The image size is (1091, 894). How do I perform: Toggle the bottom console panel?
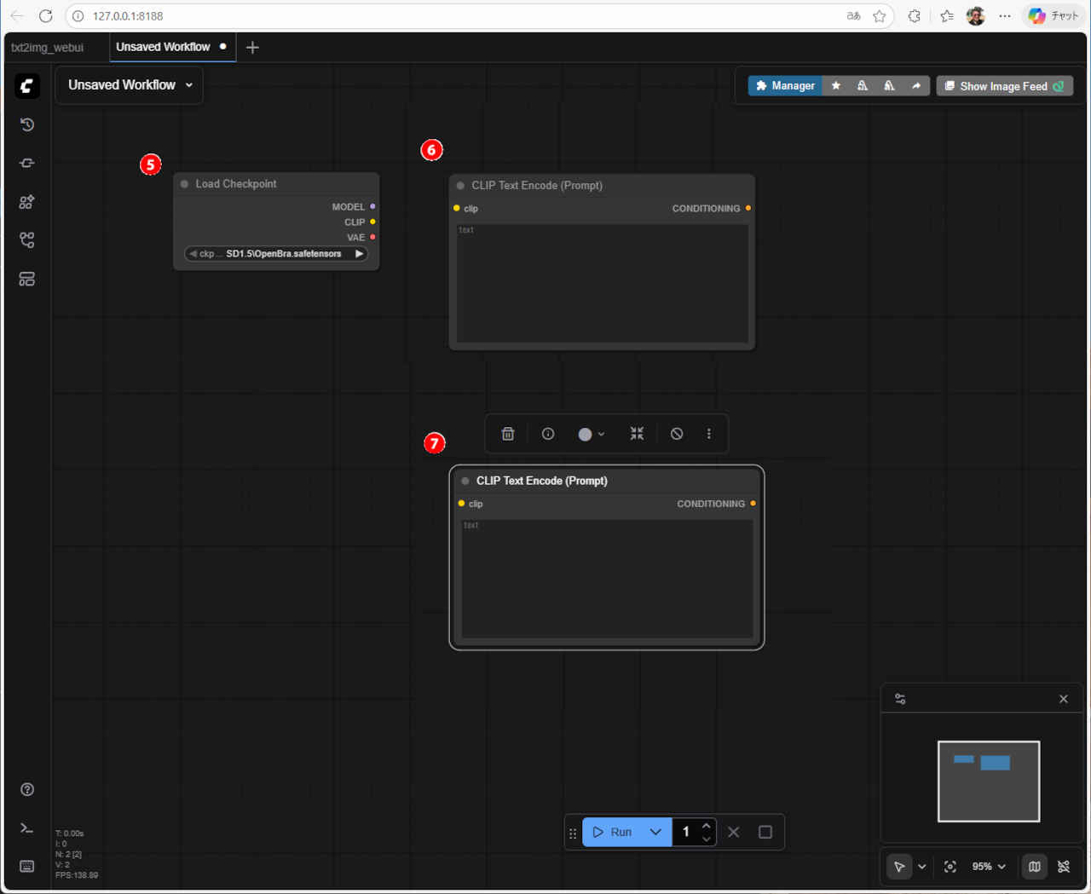(x=27, y=828)
